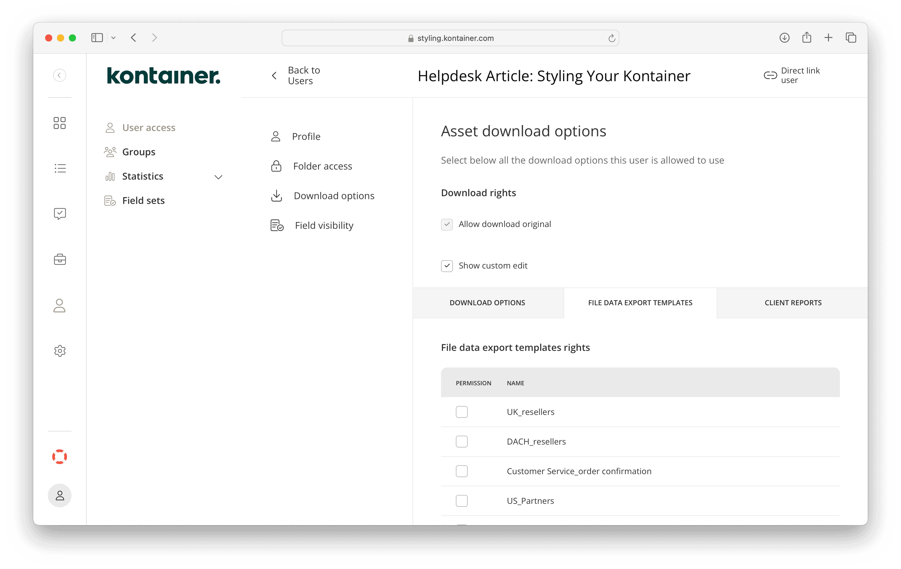Toggle the Show custom edit checkbox
The image size is (901, 569).
[x=447, y=266]
